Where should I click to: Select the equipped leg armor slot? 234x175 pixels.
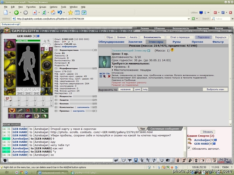[x=46, y=79]
